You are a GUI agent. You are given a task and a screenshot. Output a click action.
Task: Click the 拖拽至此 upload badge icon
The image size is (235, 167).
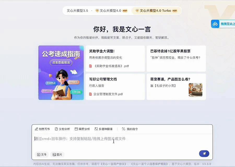pyautogui.click(x=215, y=24)
